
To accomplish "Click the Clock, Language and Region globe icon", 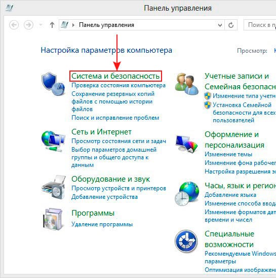I will (x=186, y=194).
